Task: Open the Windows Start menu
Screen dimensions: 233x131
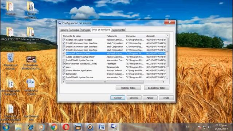Action: [x=6, y=127]
